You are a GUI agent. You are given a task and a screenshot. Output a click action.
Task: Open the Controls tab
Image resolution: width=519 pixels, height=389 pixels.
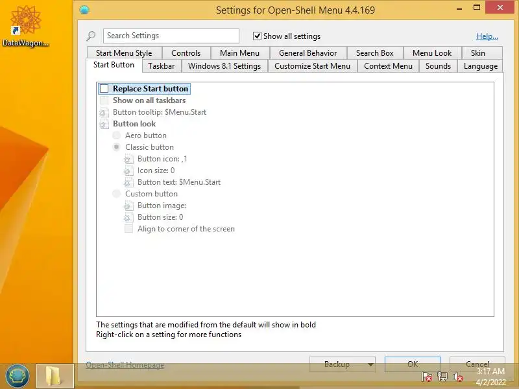tap(186, 53)
